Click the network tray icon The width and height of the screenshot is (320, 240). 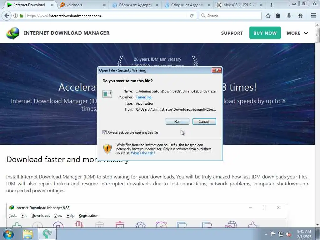(281, 234)
